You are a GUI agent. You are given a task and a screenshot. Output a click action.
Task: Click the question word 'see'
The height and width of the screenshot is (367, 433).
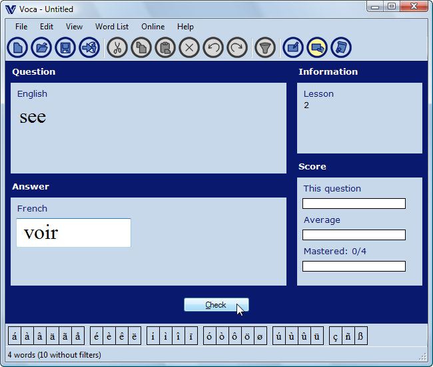click(x=33, y=117)
